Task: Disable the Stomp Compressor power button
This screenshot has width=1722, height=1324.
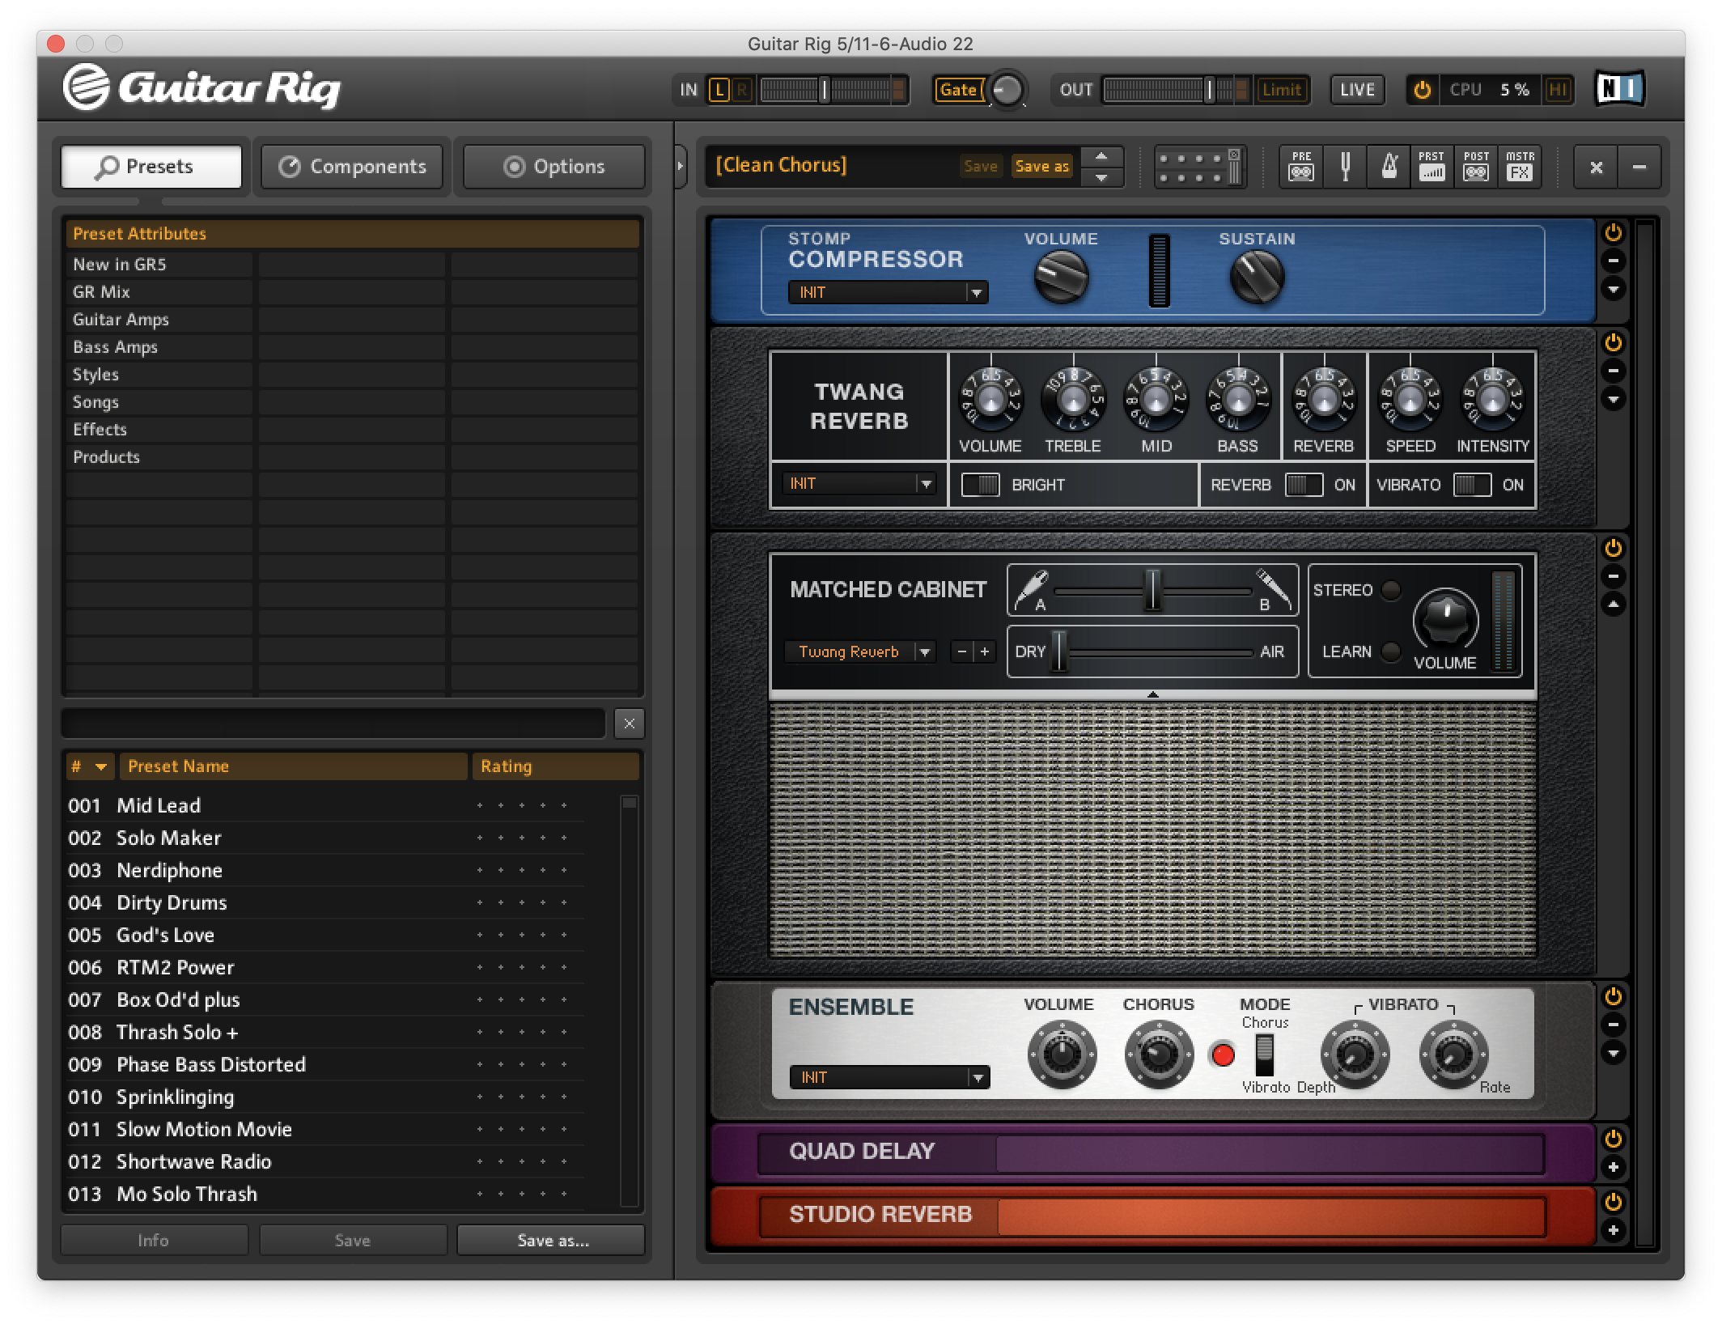Action: click(x=1613, y=233)
